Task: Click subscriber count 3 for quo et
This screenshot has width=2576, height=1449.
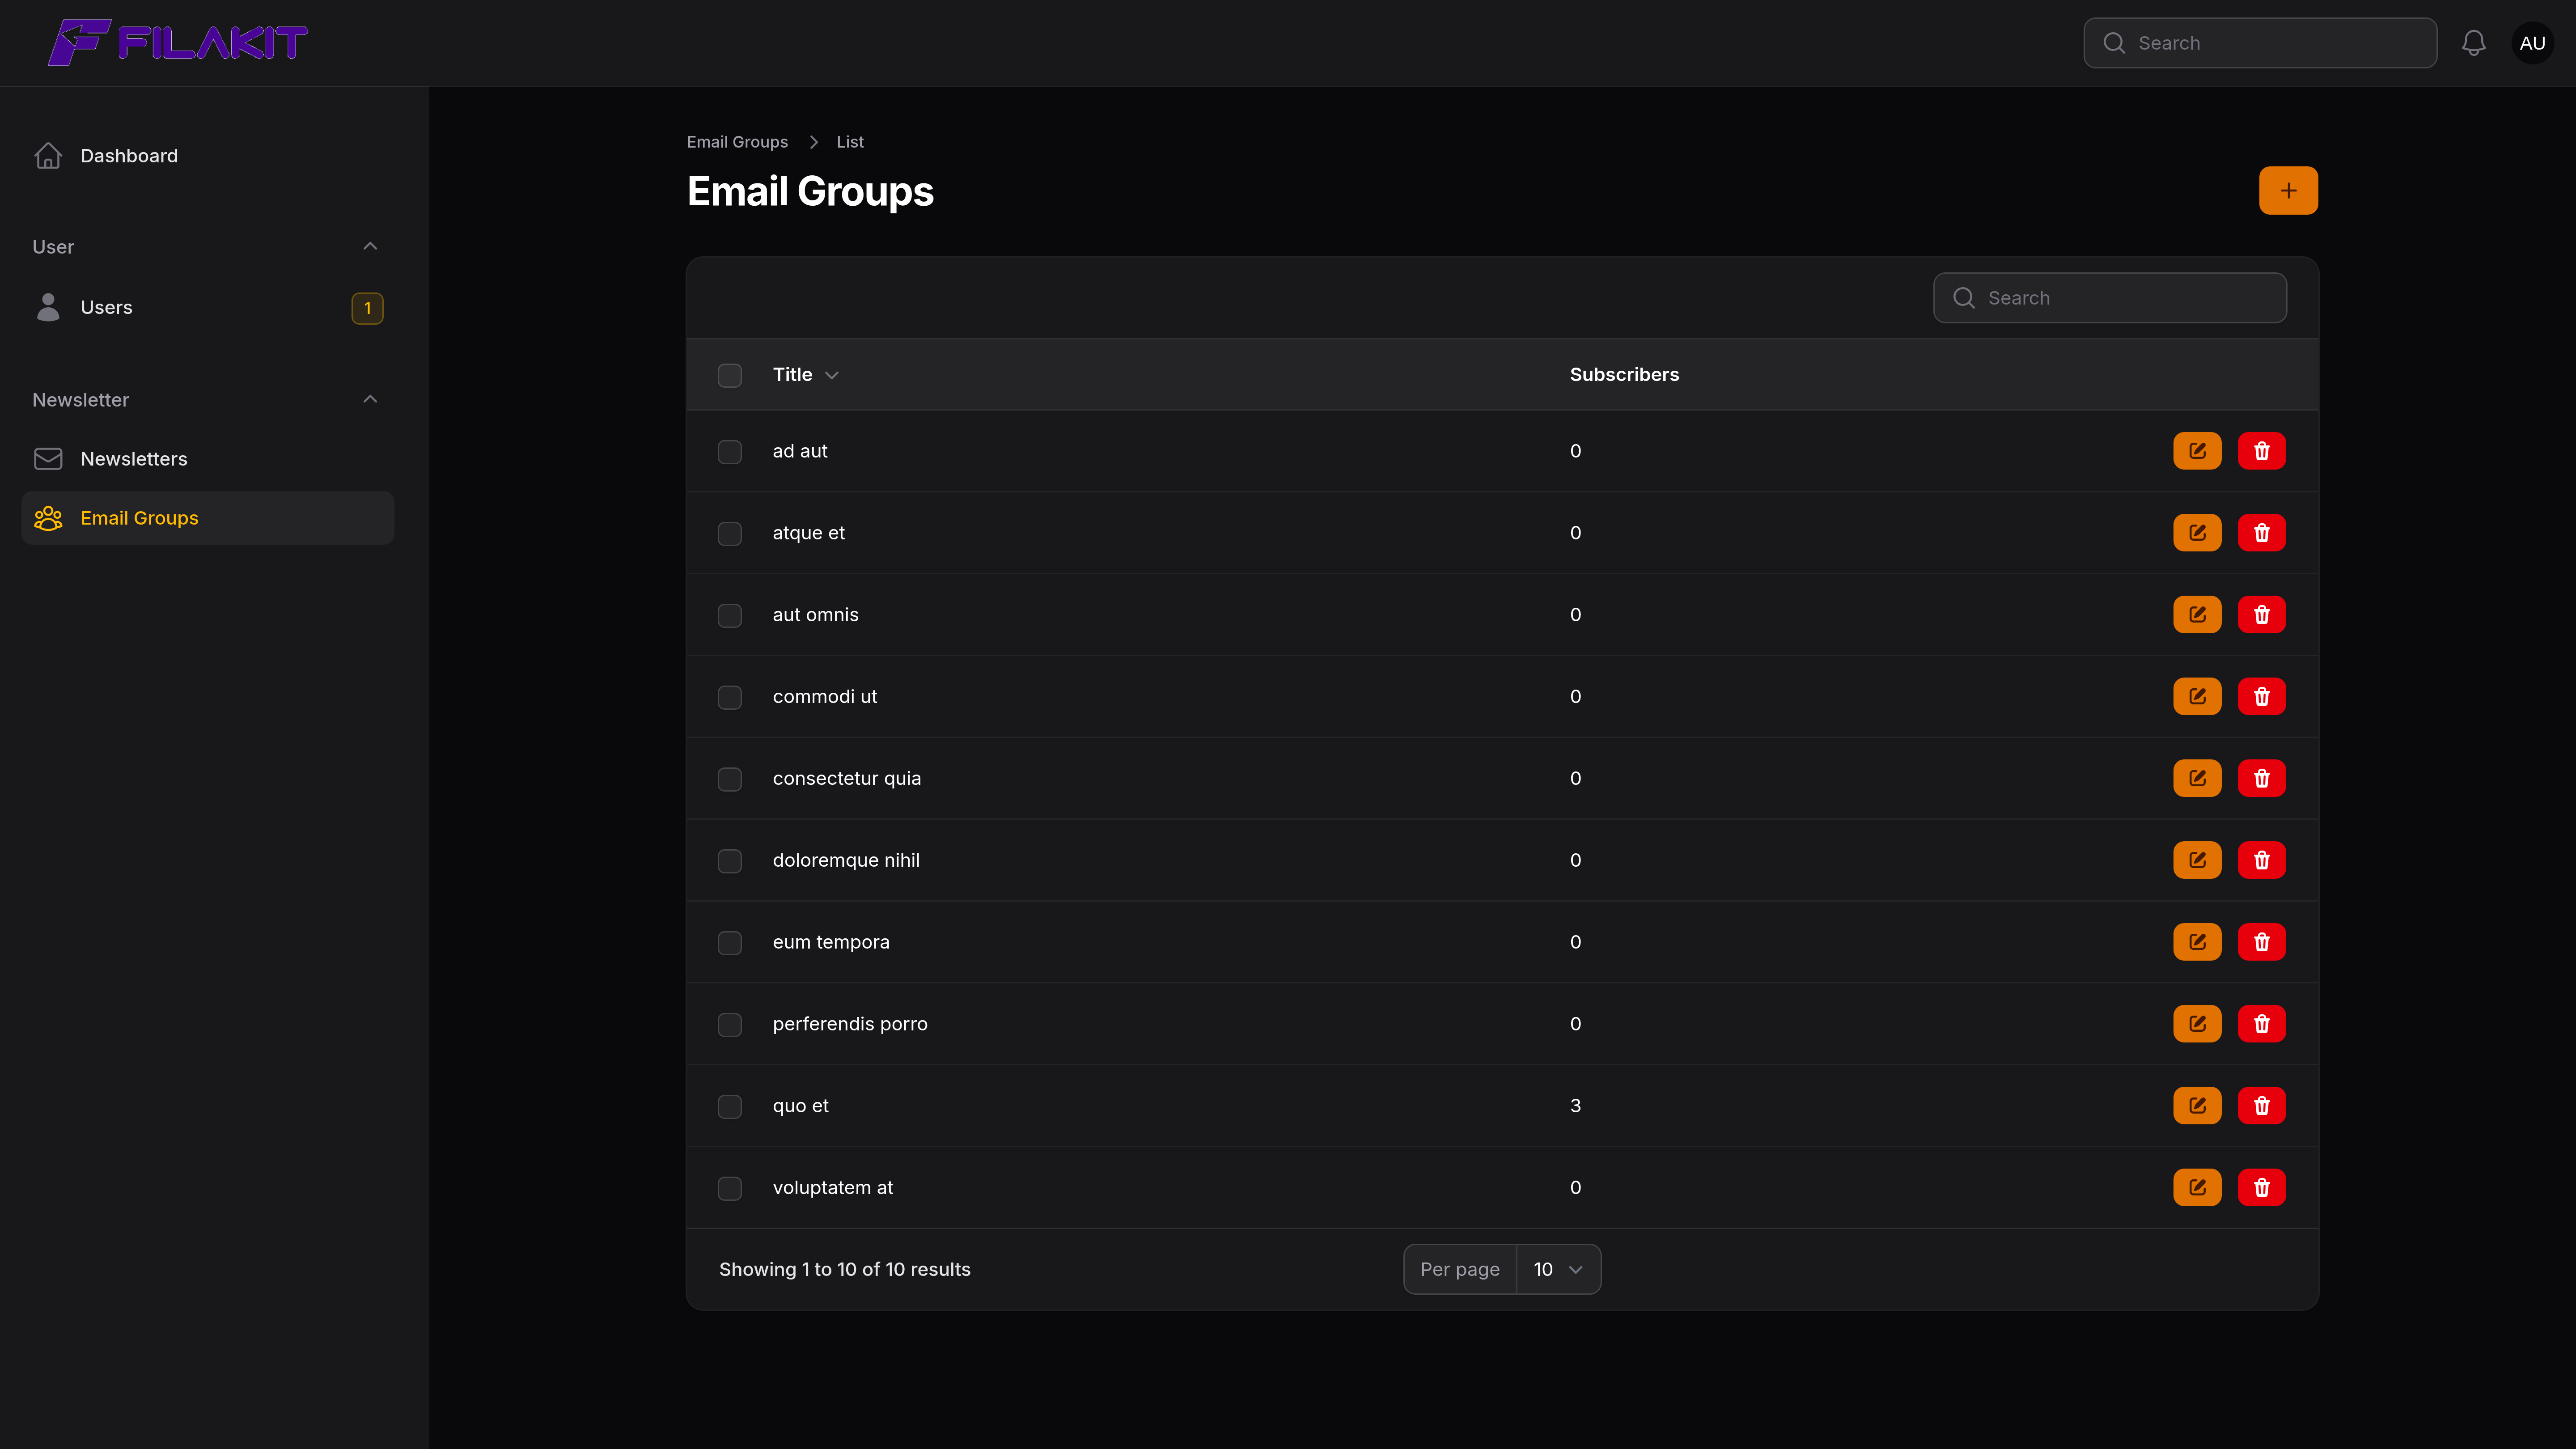Action: click(1575, 1106)
